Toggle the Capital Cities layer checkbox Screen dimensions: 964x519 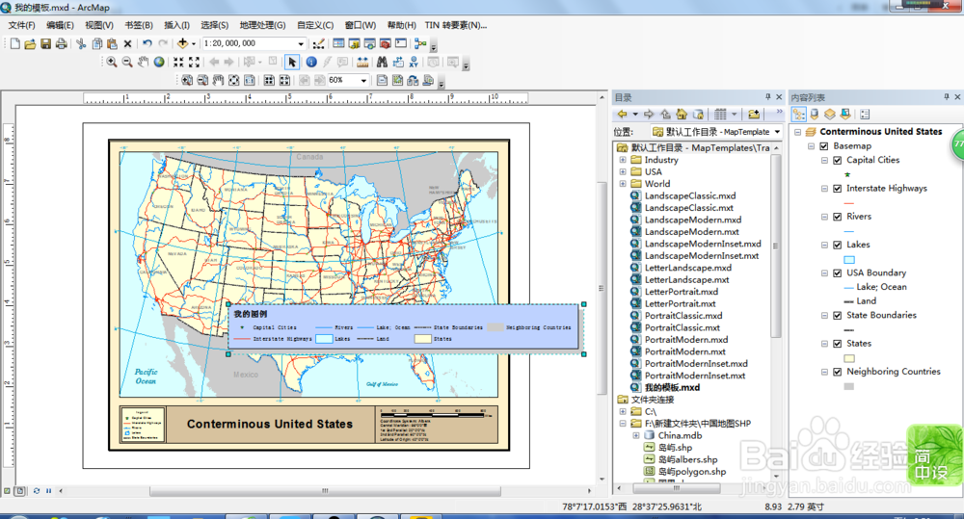[837, 160]
